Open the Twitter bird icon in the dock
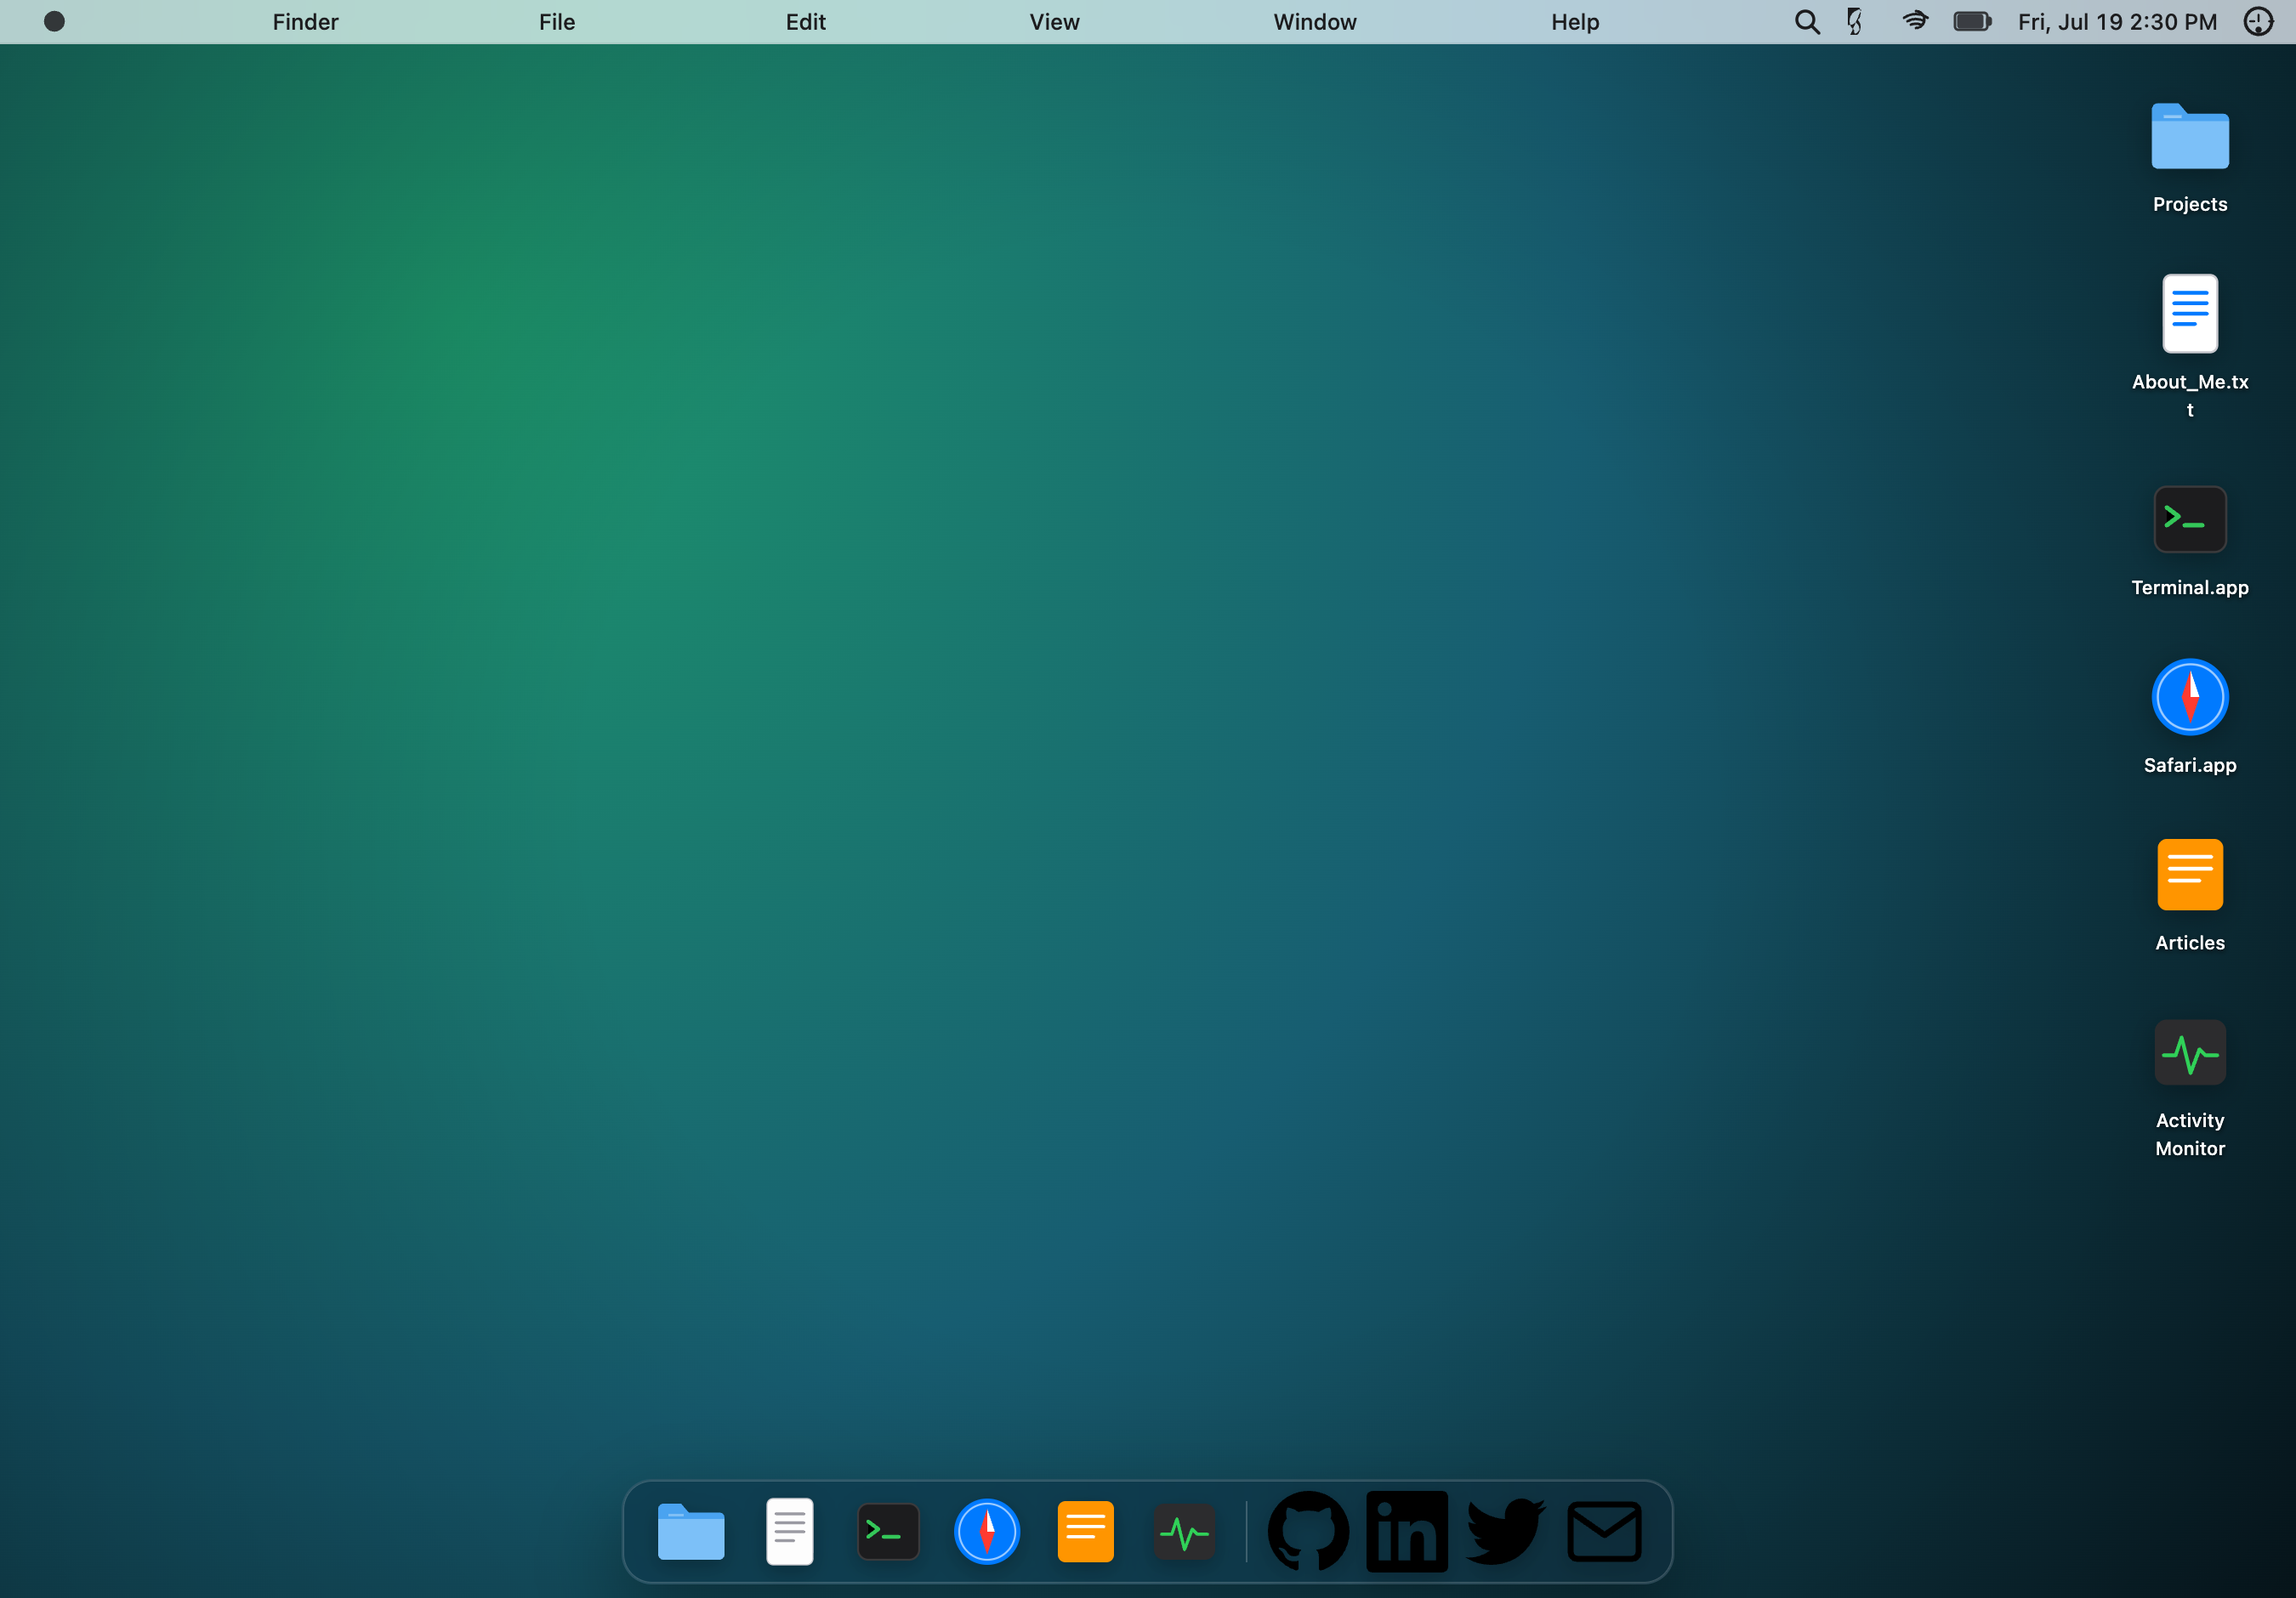This screenshot has height=1598, width=2296. pos(1505,1531)
